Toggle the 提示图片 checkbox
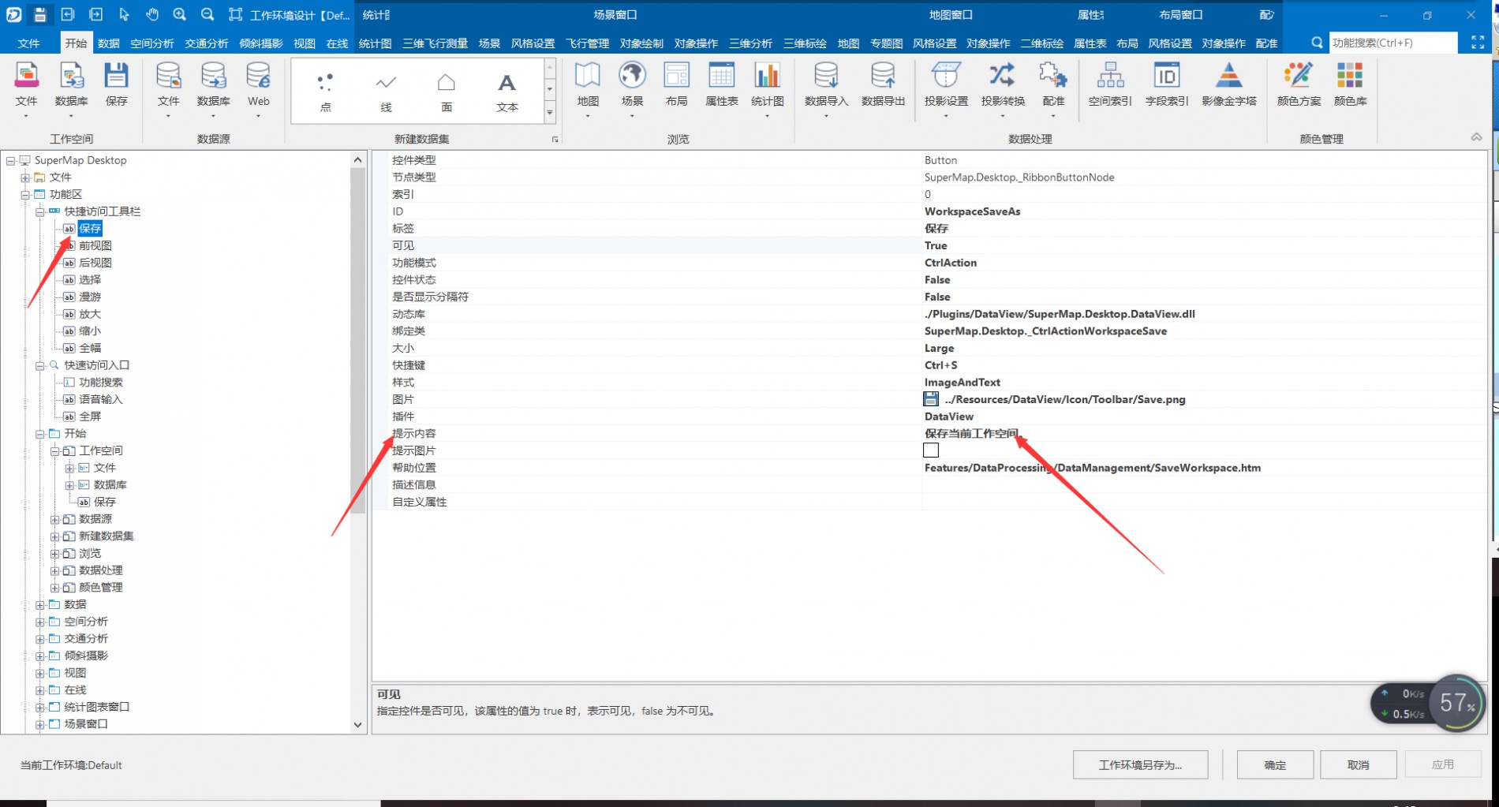Image resolution: width=1499 pixels, height=807 pixels. pos(931,450)
